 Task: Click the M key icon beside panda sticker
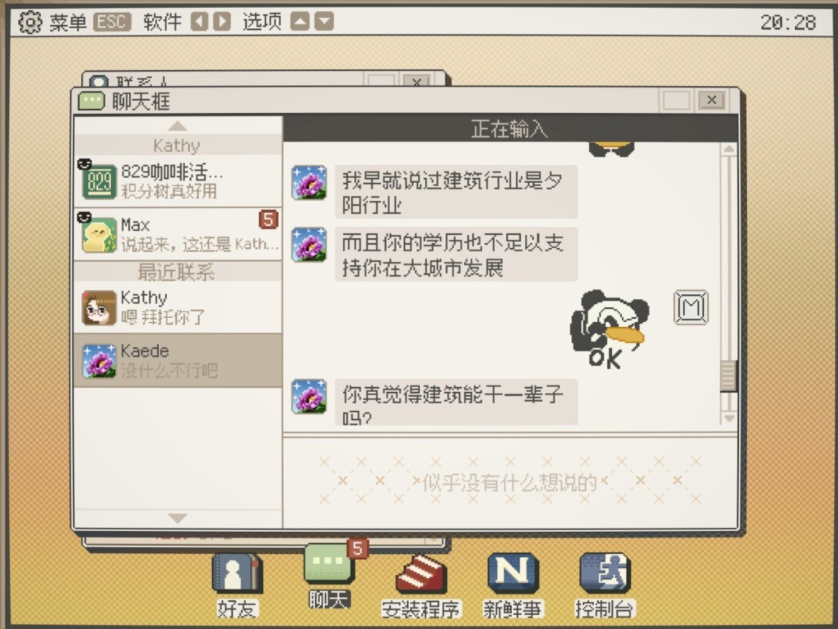pos(691,307)
